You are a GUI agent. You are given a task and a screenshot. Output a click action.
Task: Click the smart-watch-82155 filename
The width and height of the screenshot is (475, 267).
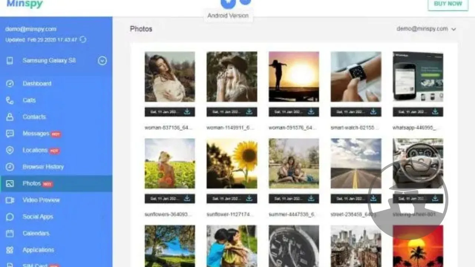click(355, 128)
